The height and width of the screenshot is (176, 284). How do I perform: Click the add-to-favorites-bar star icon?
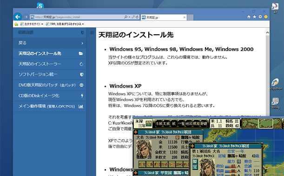click(x=16, y=24)
